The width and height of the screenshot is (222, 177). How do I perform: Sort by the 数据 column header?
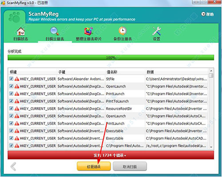(x=177, y=72)
